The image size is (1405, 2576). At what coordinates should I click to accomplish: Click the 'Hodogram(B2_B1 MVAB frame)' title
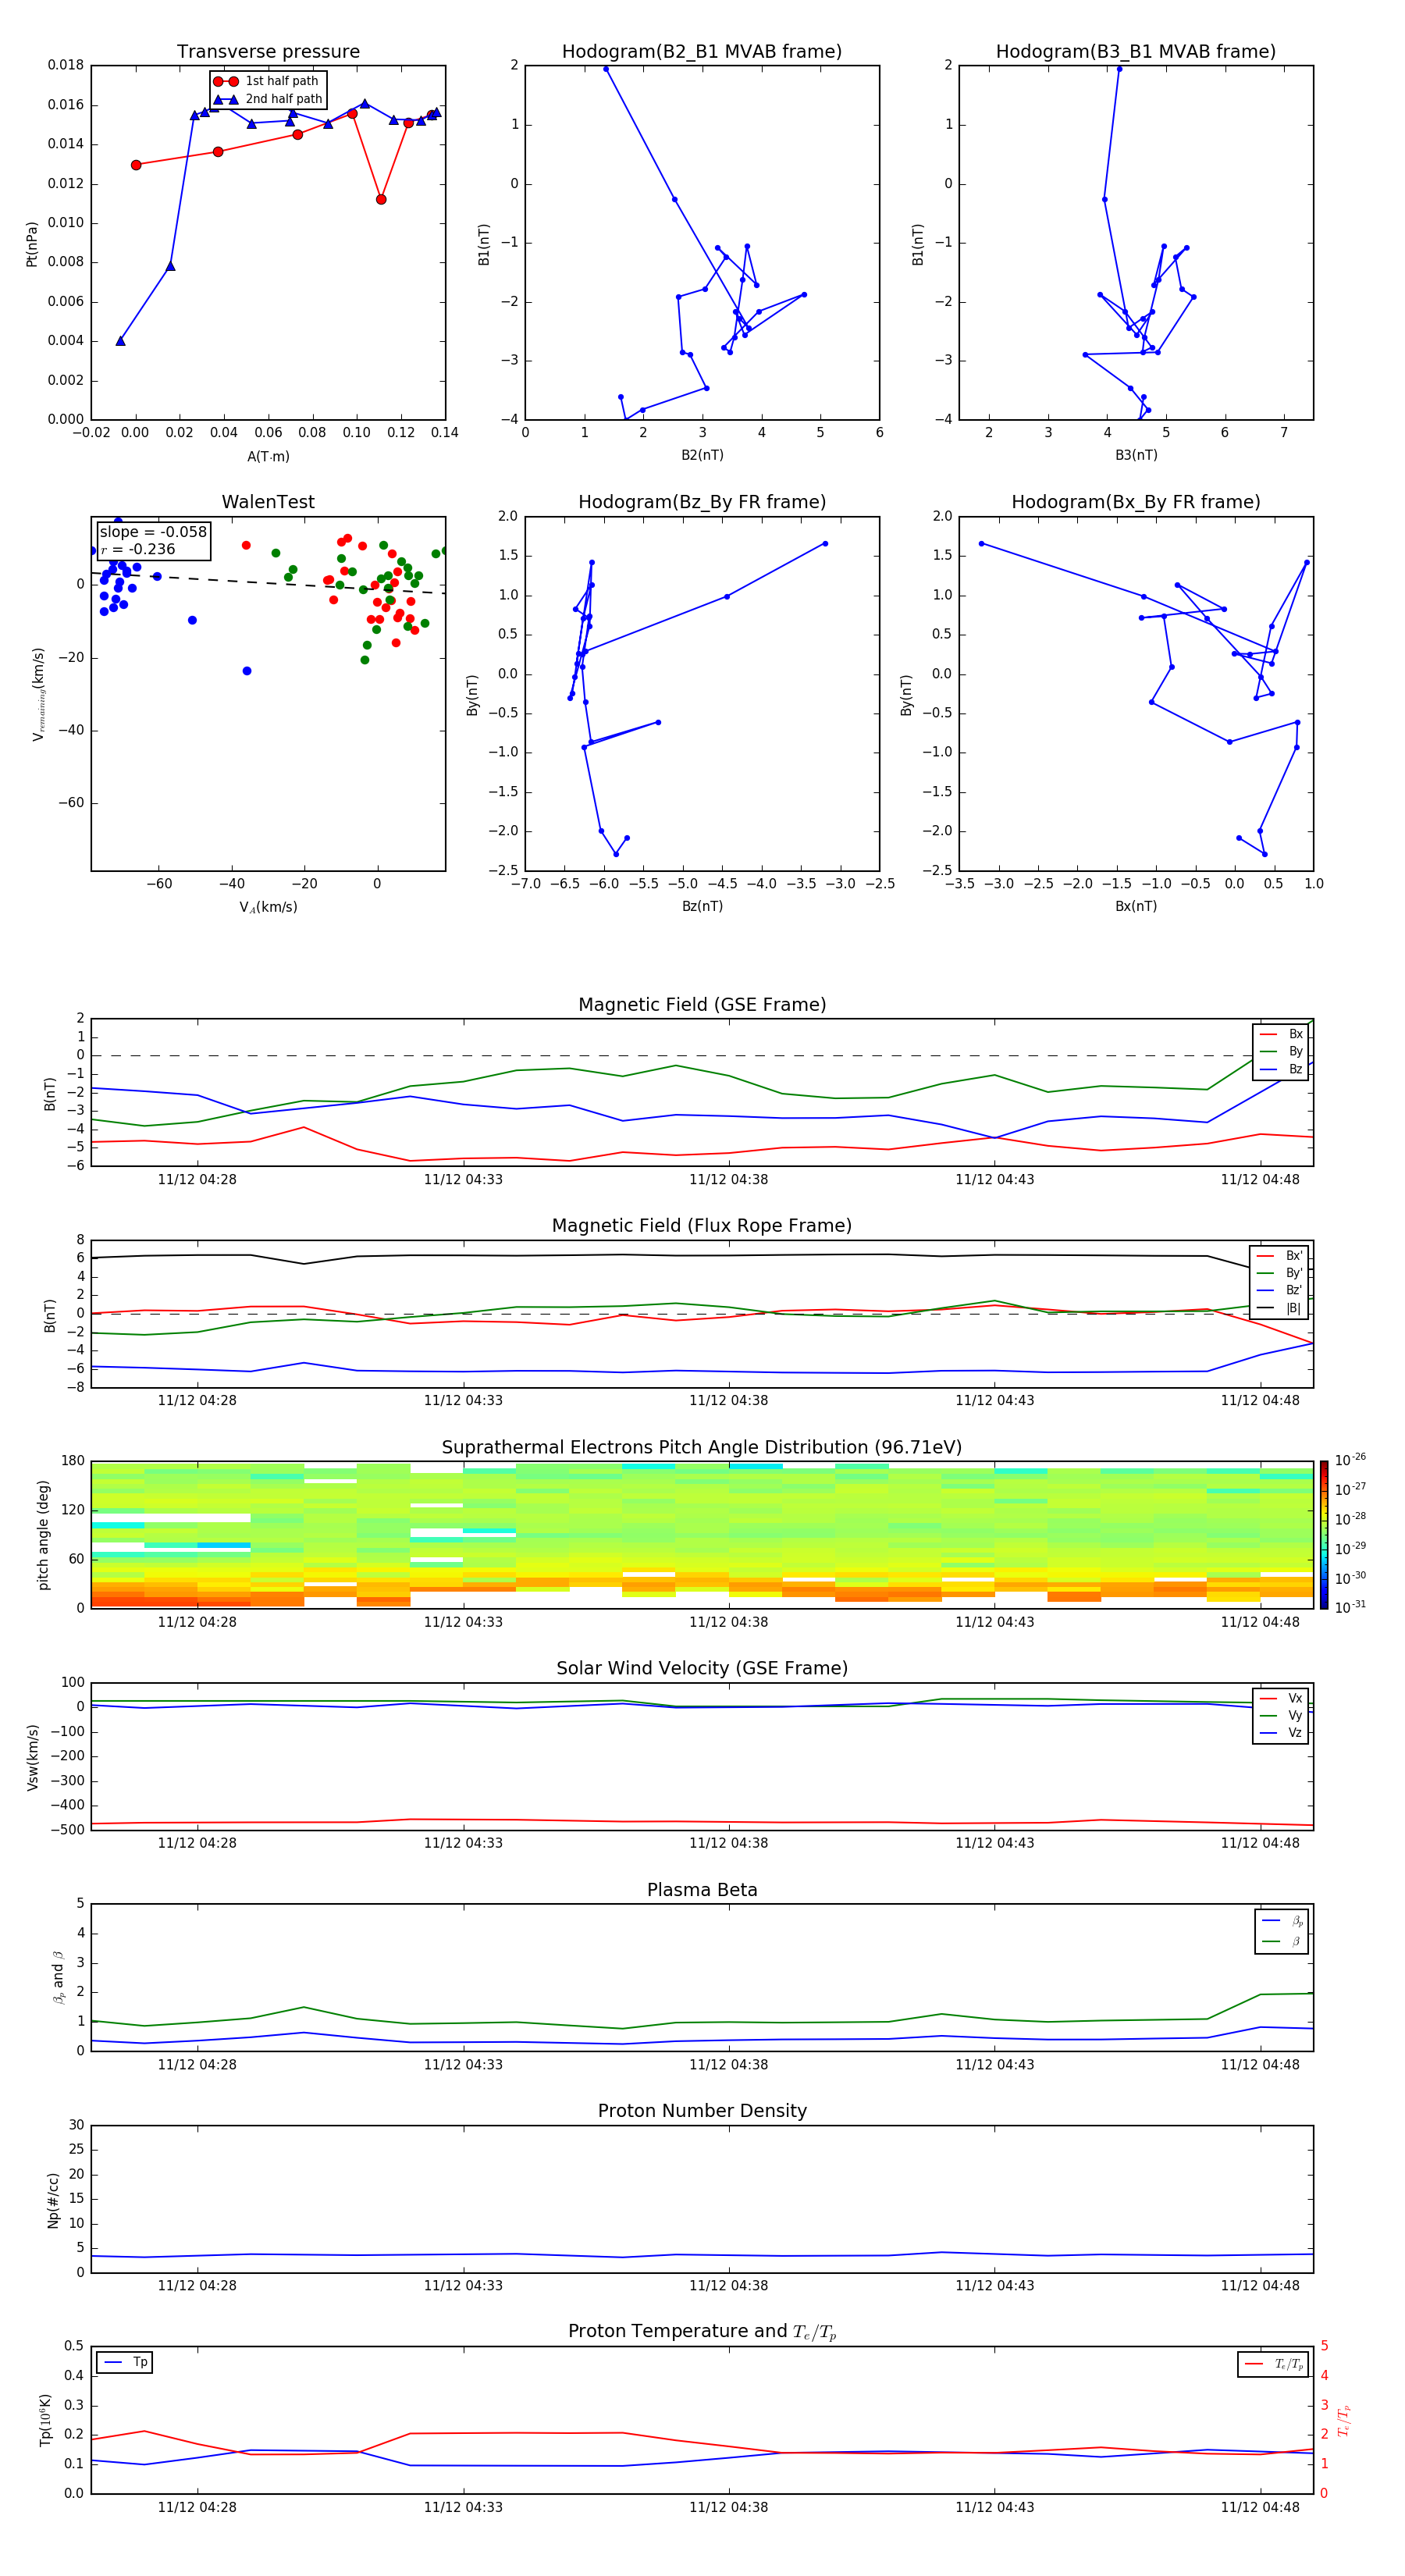point(702,52)
